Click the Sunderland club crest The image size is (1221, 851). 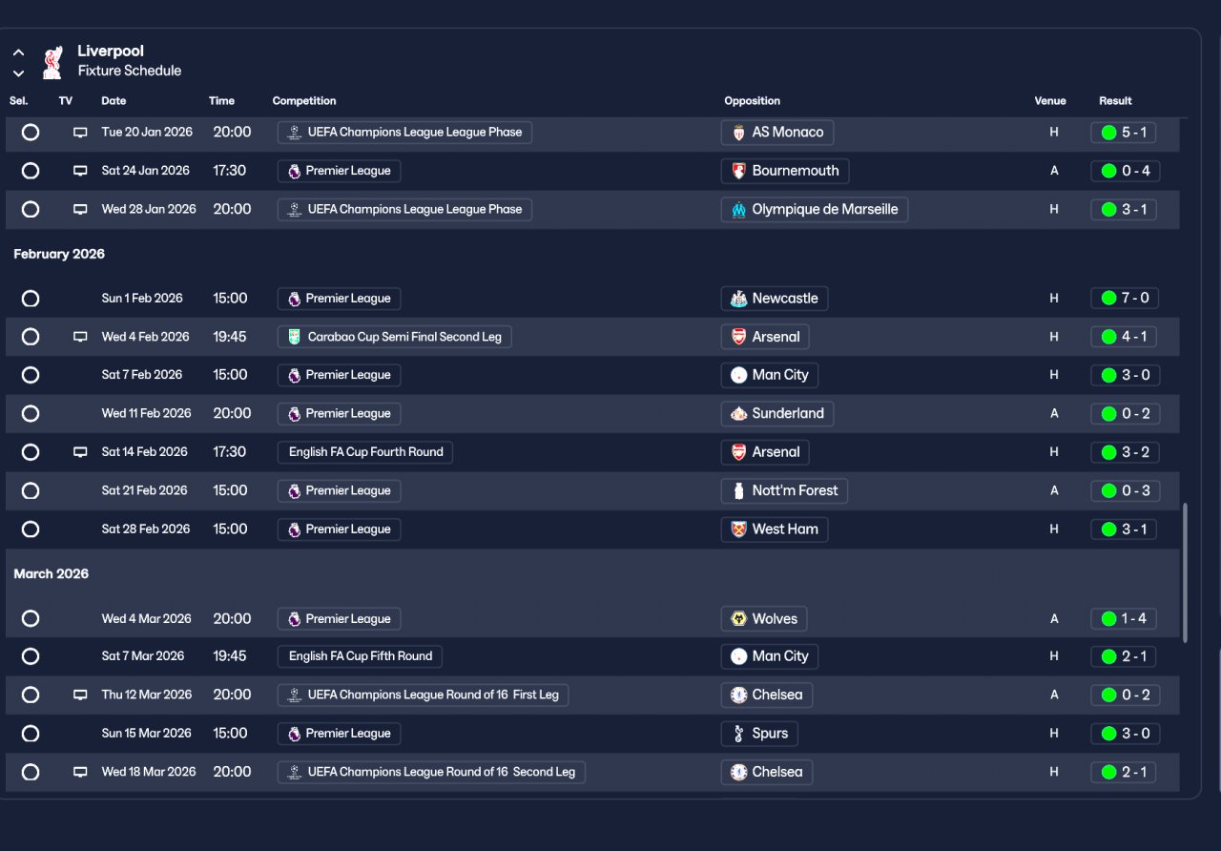738,414
